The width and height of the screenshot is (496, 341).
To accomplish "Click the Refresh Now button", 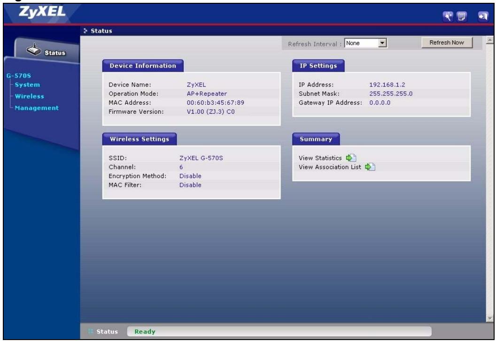I will [447, 43].
